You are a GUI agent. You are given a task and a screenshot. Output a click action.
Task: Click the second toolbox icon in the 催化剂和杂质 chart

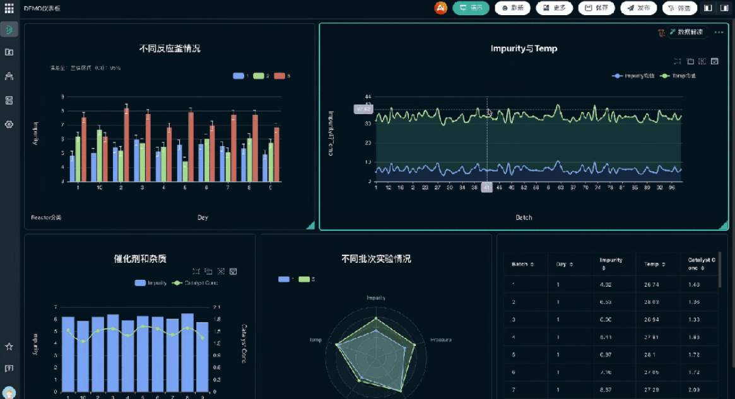pyautogui.click(x=209, y=271)
